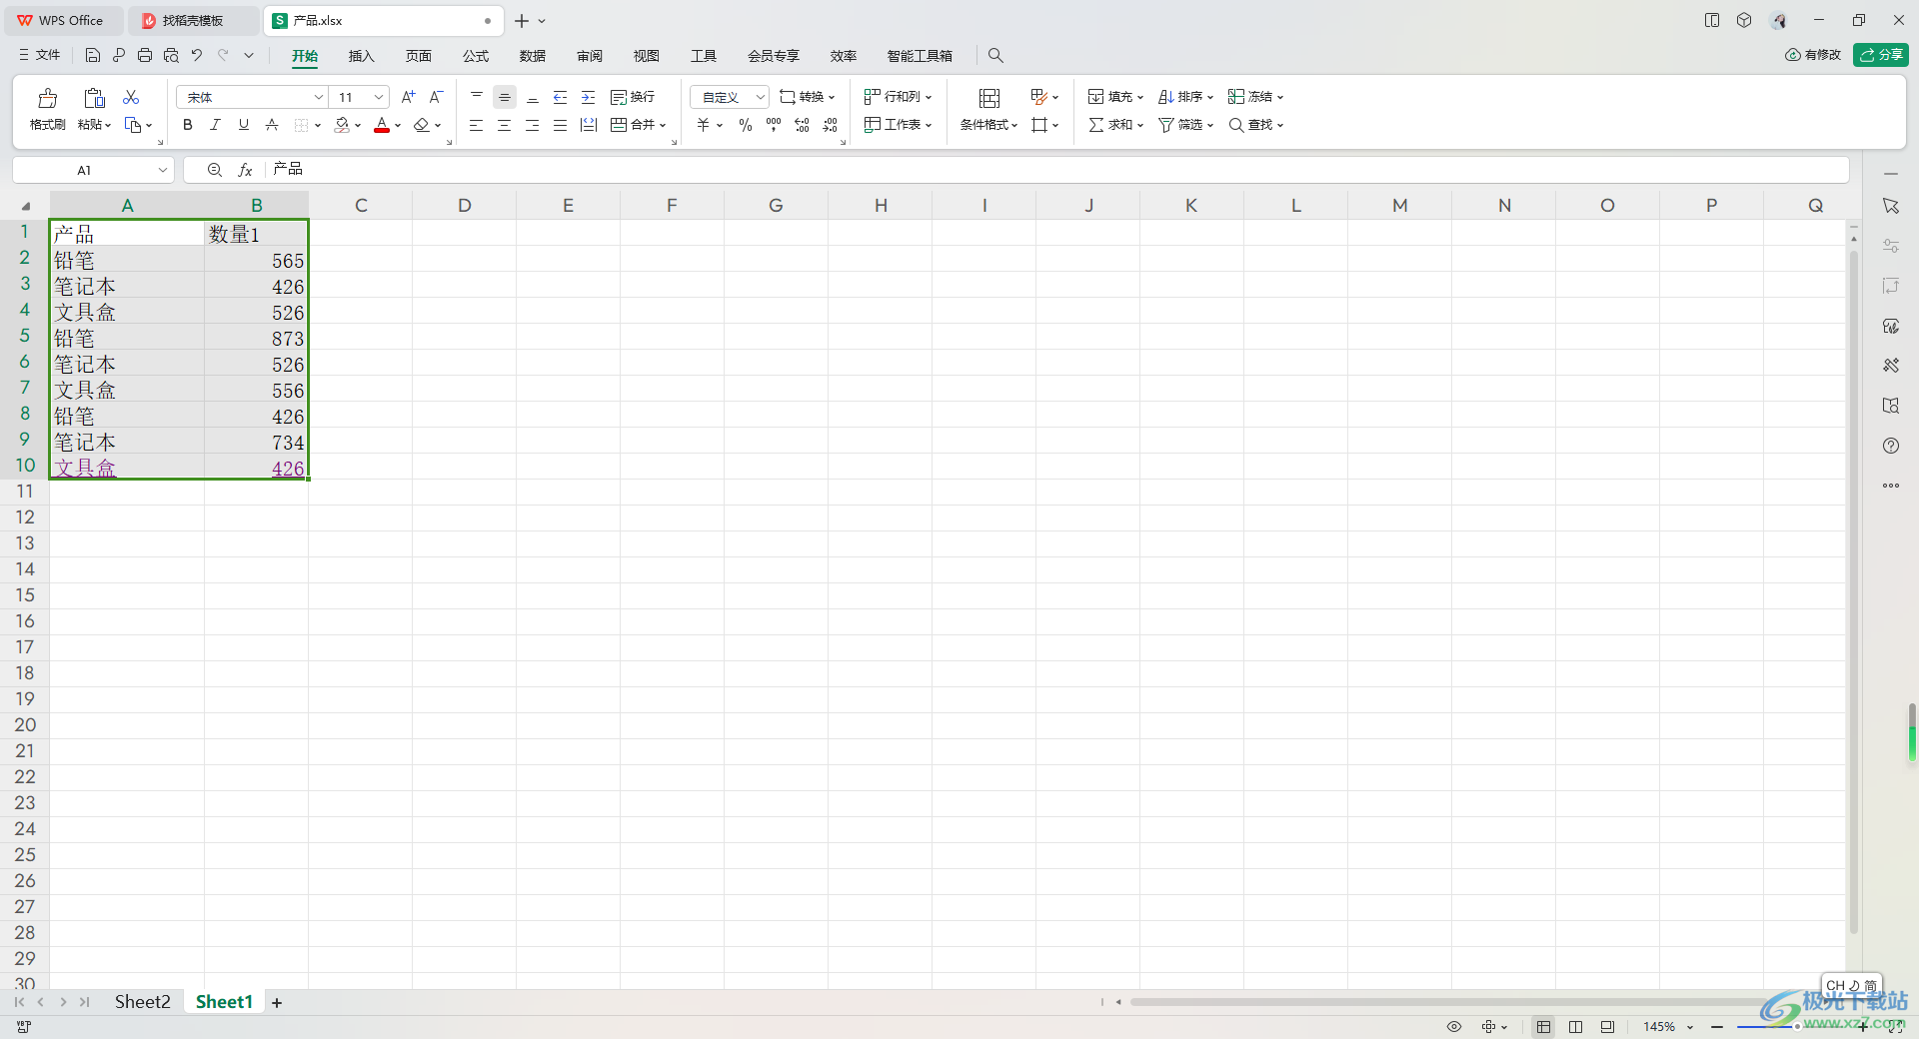This screenshot has height=1039, width=1919.
Task: Click the increase indent icon
Action: [x=589, y=97]
